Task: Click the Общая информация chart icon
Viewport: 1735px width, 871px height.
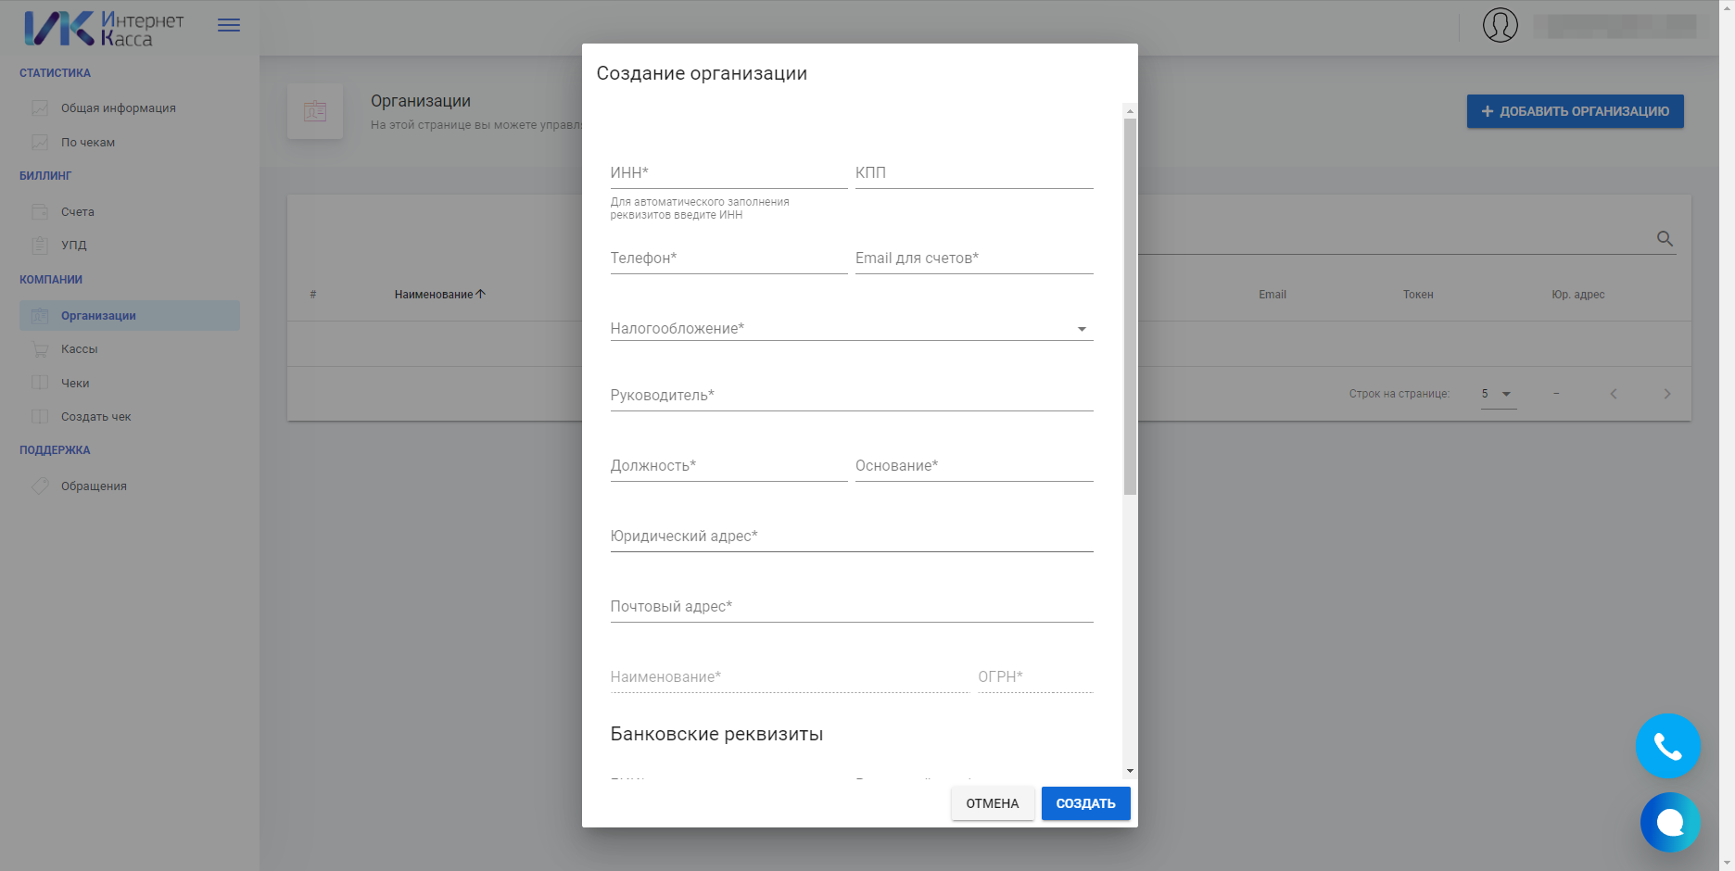Action: 40,108
